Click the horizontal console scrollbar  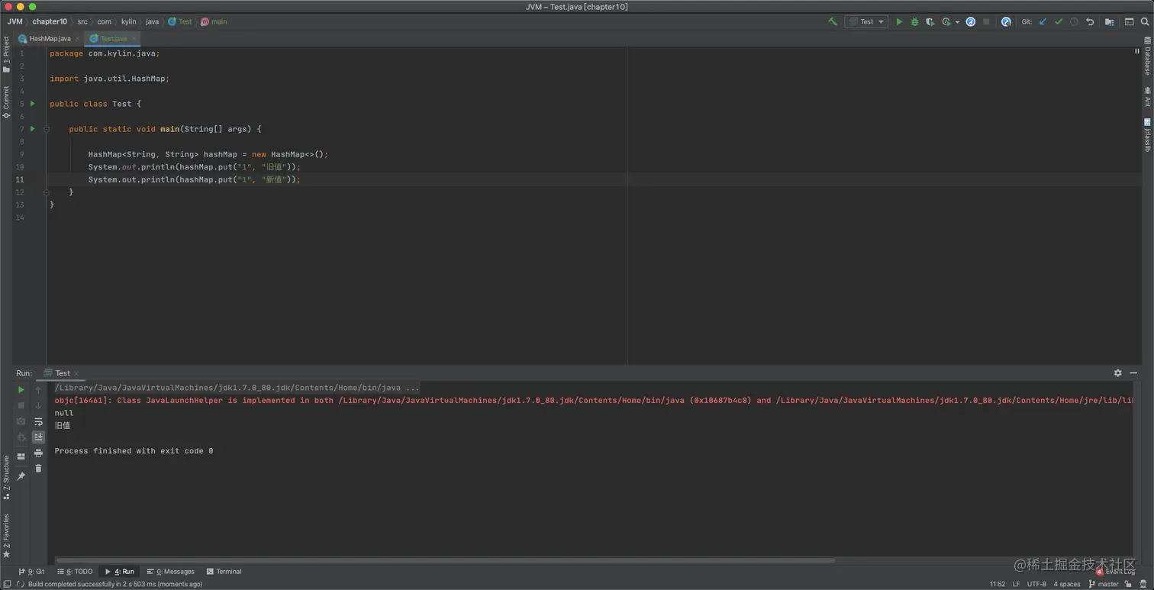[x=444, y=561]
